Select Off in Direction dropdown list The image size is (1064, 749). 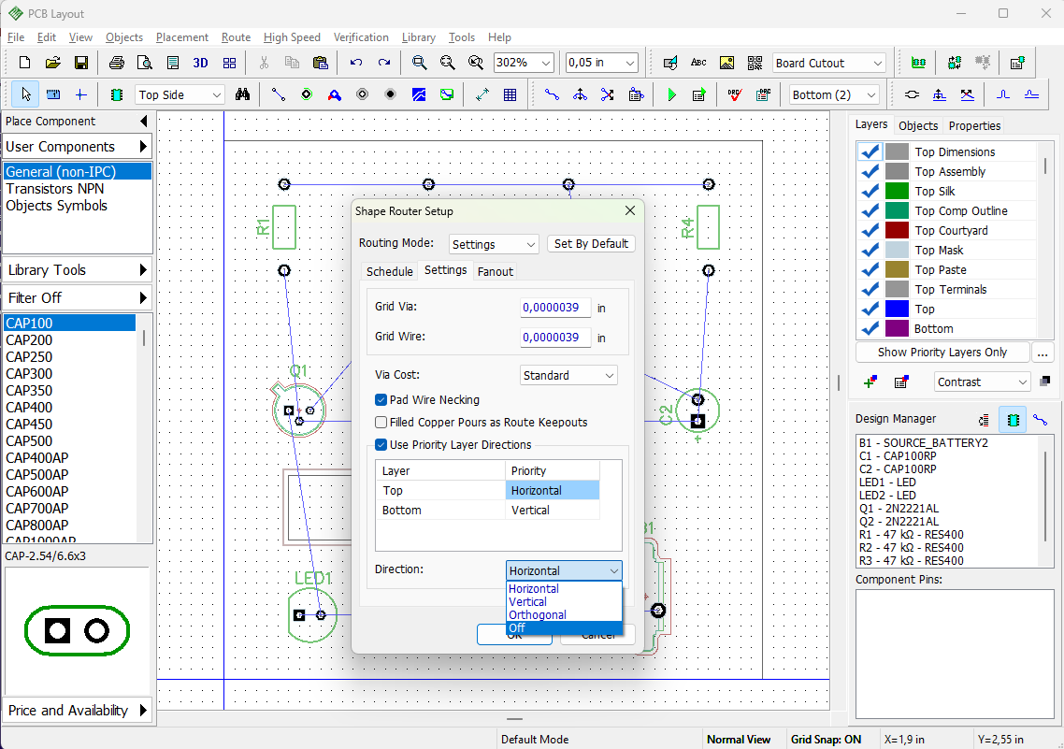[564, 628]
